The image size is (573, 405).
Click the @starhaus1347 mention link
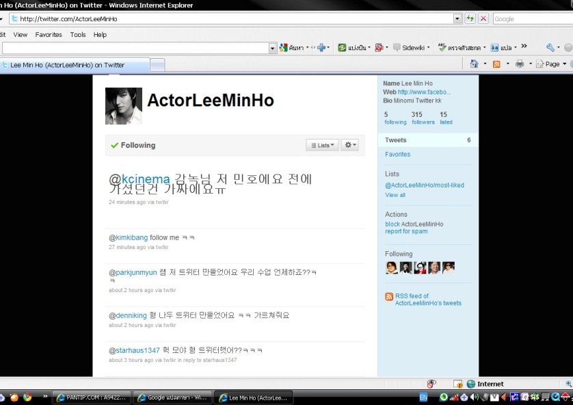click(x=134, y=350)
